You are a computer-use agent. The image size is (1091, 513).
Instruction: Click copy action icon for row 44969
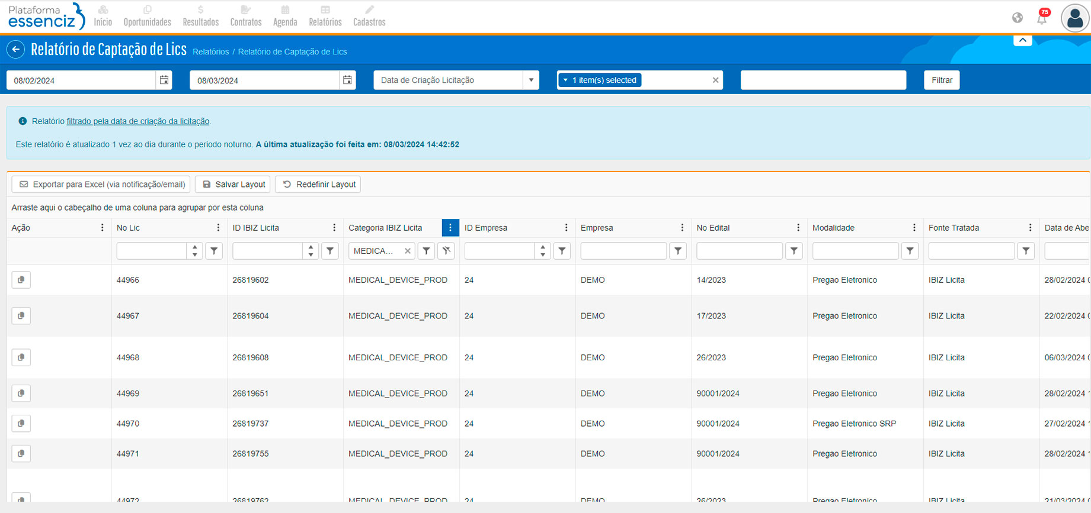[x=21, y=393]
